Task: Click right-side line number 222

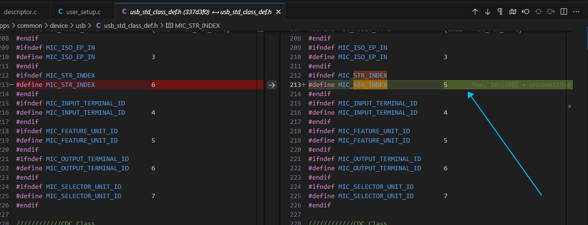Action: pos(295,168)
